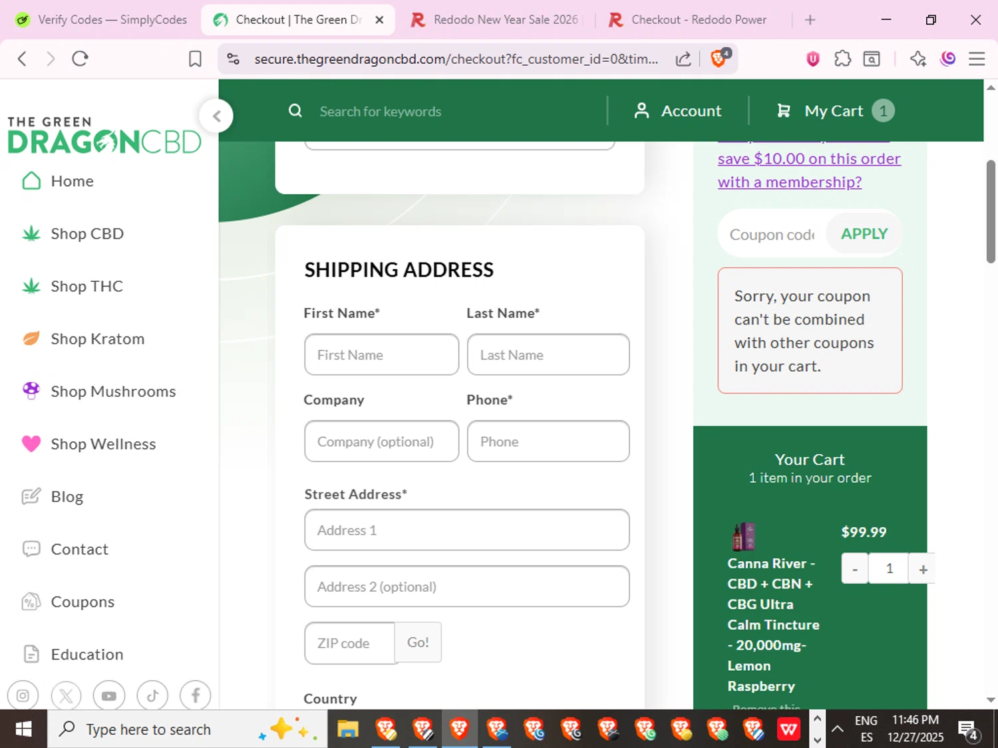Screen dimensions: 998x748
Task: Switch to Checkout - Redodo Power tab
Action: point(689,20)
